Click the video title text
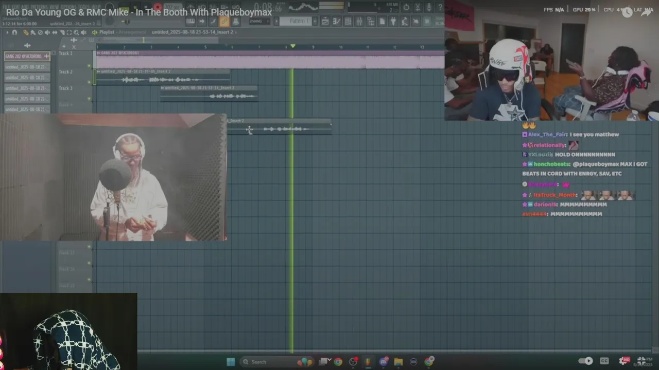 (x=139, y=12)
